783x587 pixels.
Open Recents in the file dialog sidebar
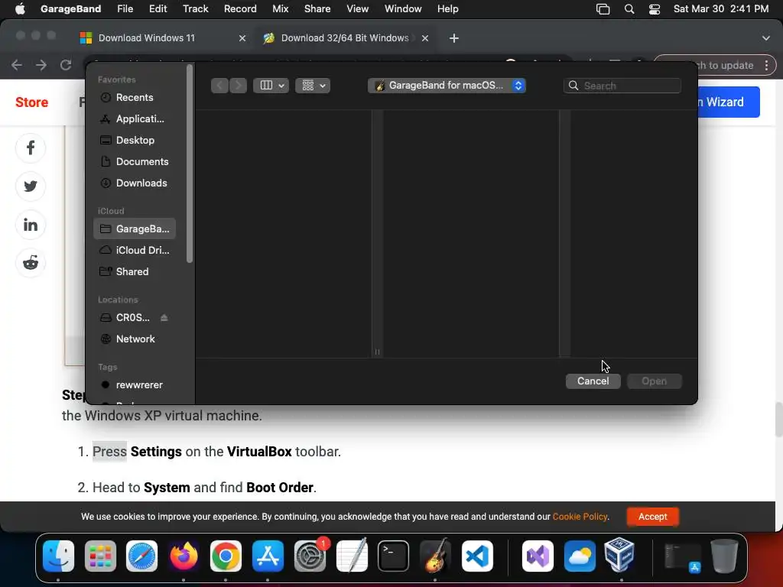pos(134,97)
